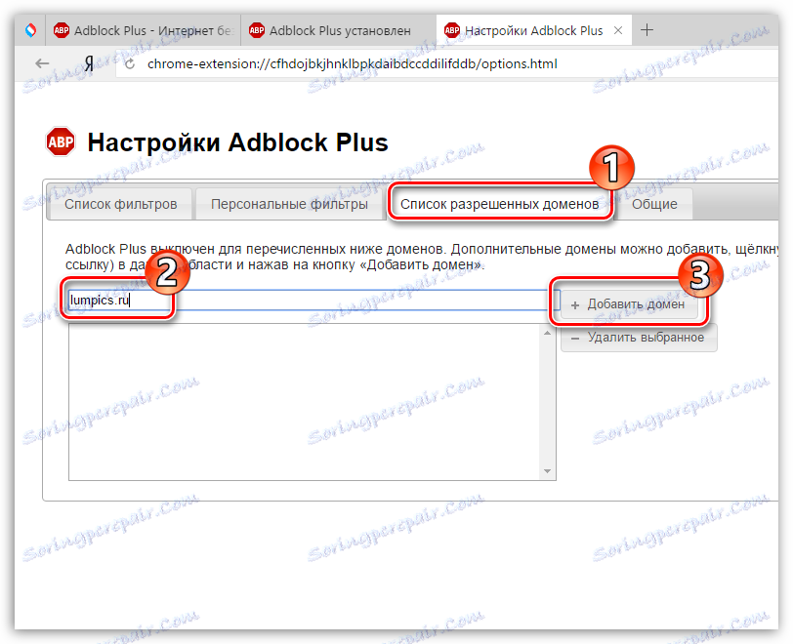Click the Adblock Plus logo beside the page heading
793x644 pixels.
60,141
